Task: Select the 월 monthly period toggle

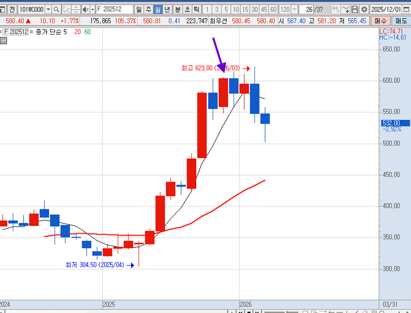Action: 158,10
